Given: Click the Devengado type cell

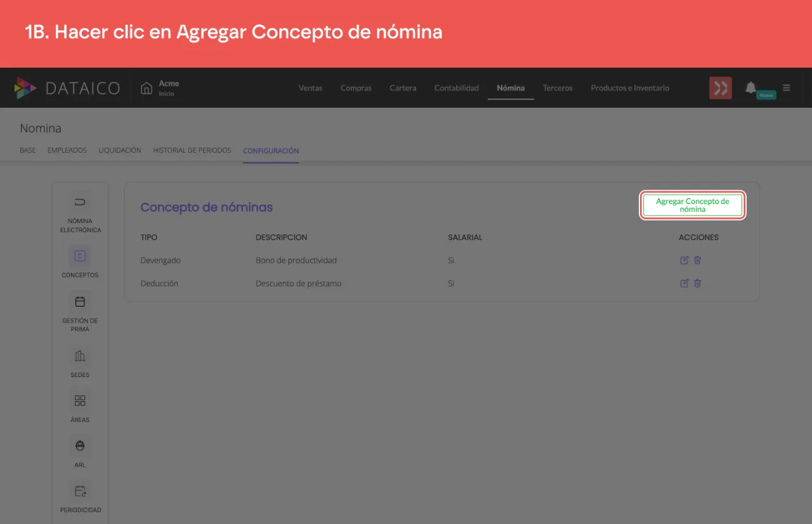Looking at the screenshot, I should pyautogui.click(x=160, y=260).
